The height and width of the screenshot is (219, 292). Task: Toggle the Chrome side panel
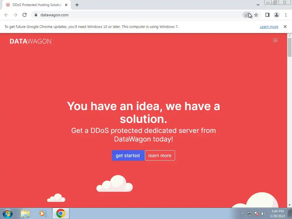coord(267,15)
